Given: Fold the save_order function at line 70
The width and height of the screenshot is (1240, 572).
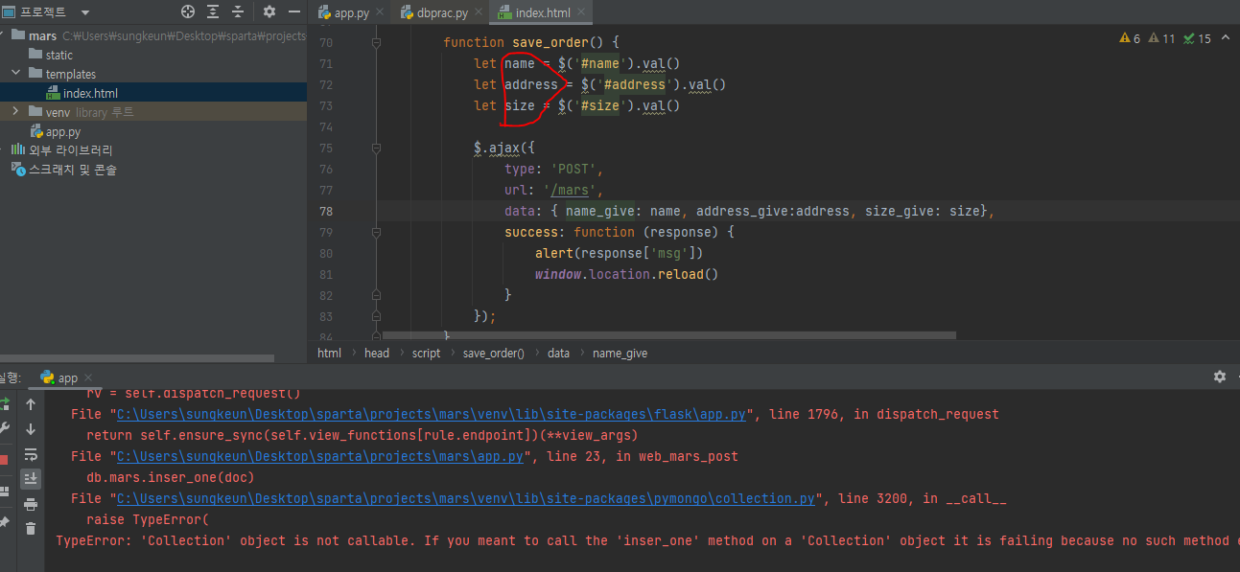Looking at the screenshot, I should (376, 42).
